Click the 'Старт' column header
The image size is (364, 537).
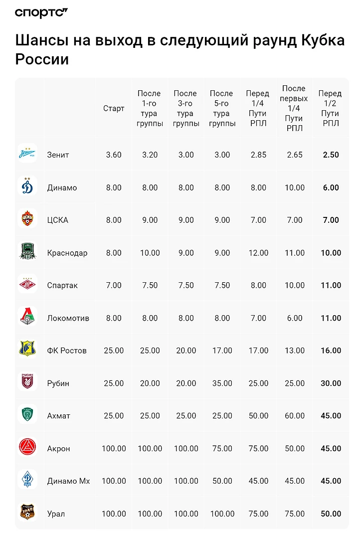coord(114,108)
